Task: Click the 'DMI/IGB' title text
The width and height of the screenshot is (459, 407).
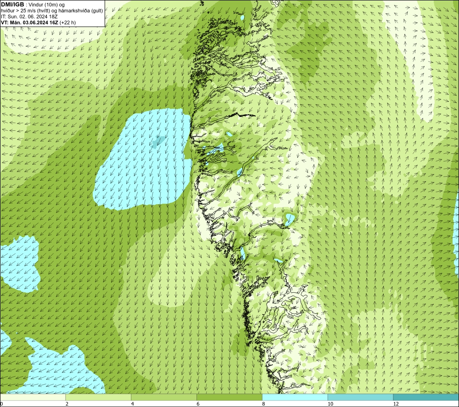Action: (x=12, y=5)
